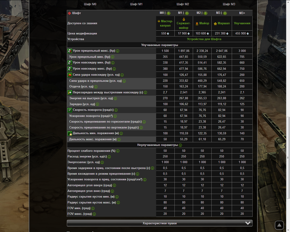Click the impact force icon on Сила удара навскидку row

(70, 75)
